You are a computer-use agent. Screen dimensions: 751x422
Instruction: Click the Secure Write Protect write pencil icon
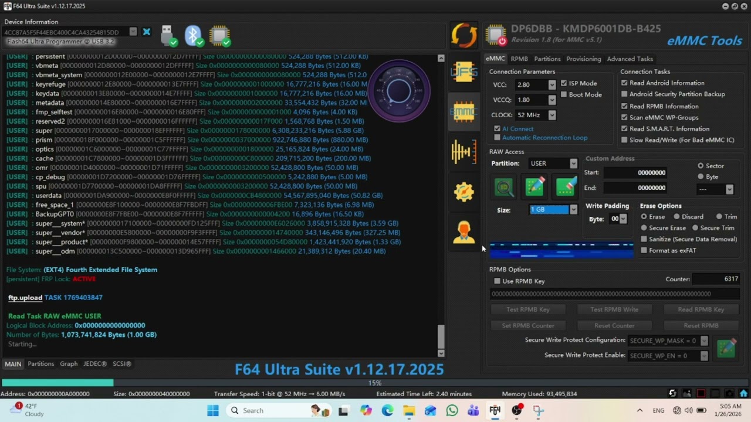coord(726,348)
